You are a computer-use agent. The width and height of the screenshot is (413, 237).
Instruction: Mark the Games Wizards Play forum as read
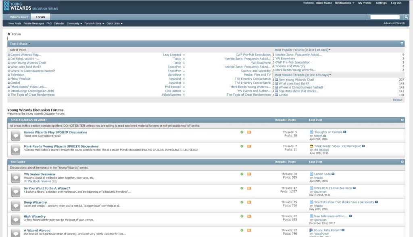tap(242, 132)
